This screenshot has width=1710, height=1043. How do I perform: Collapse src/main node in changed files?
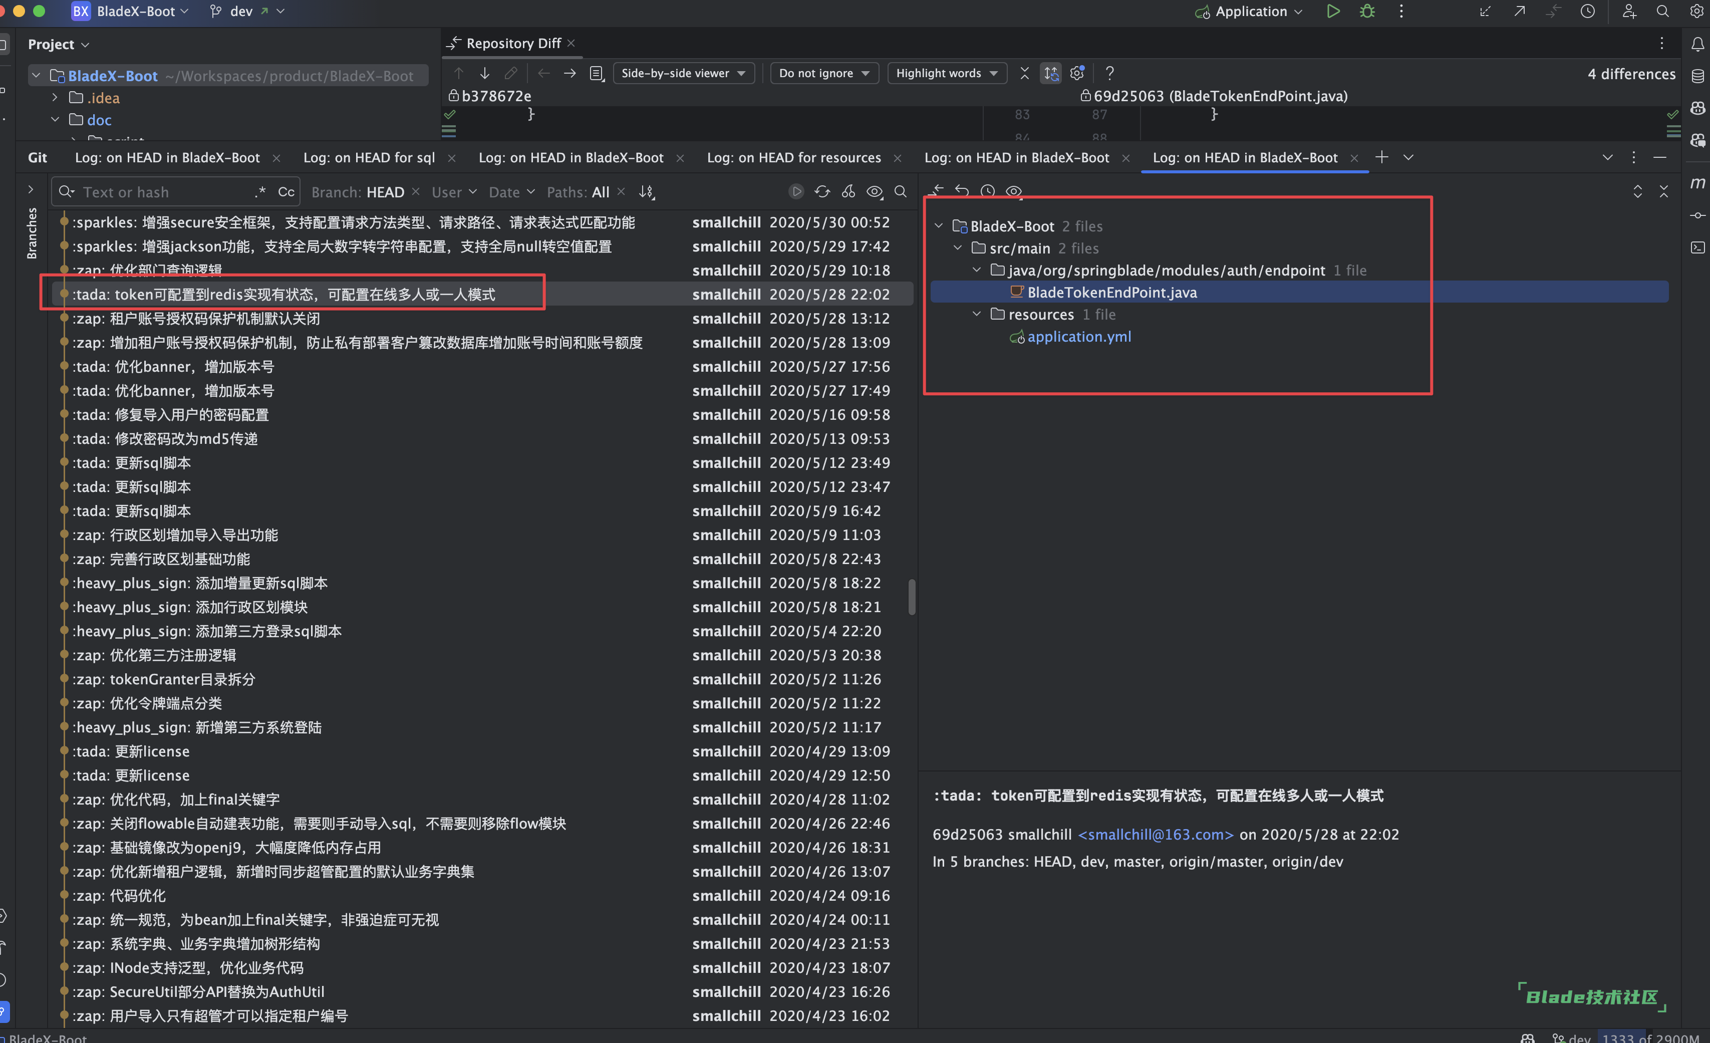pos(958,248)
